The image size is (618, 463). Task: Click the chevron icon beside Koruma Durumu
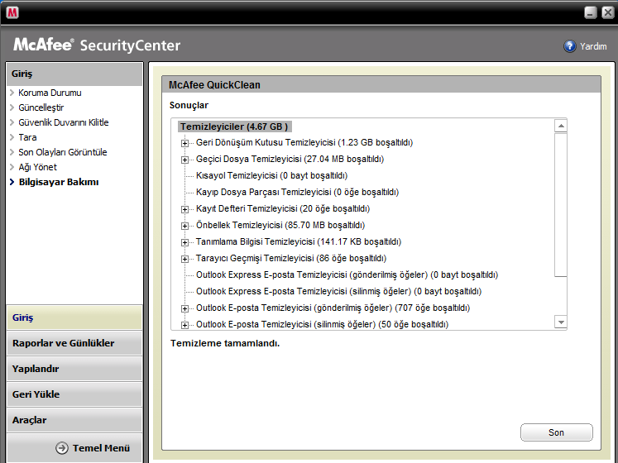coord(12,93)
